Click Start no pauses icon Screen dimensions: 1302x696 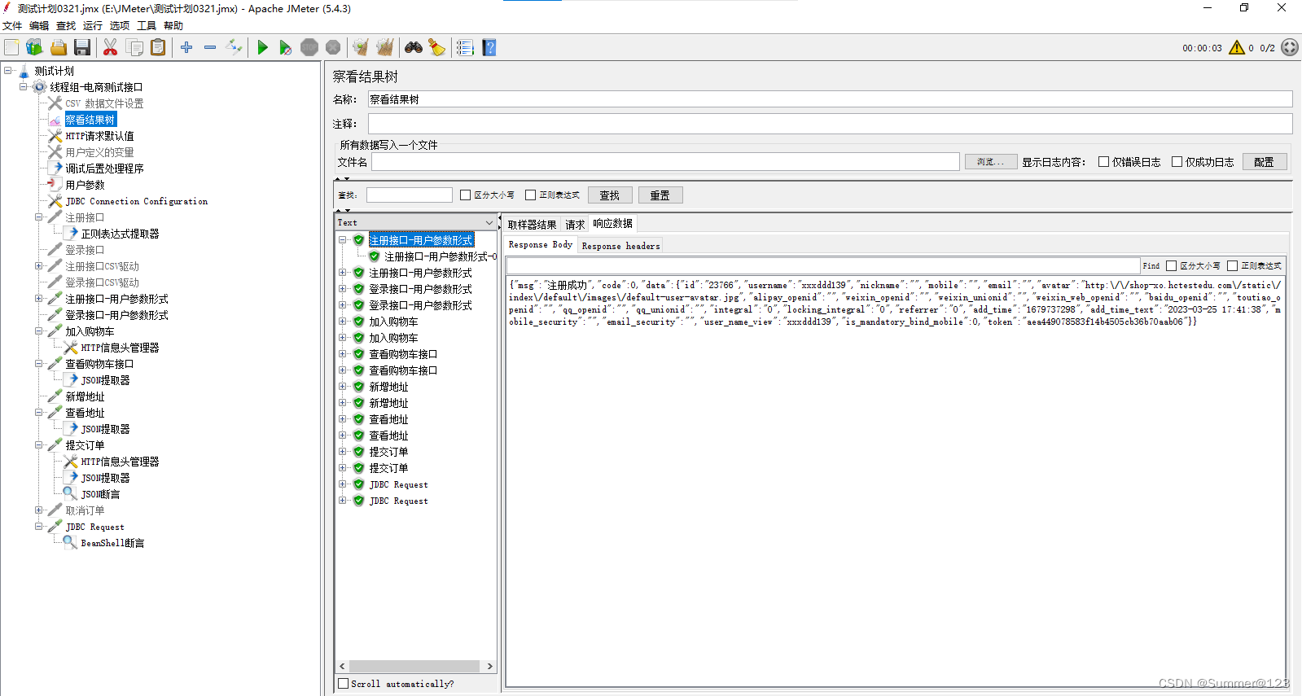(x=285, y=48)
